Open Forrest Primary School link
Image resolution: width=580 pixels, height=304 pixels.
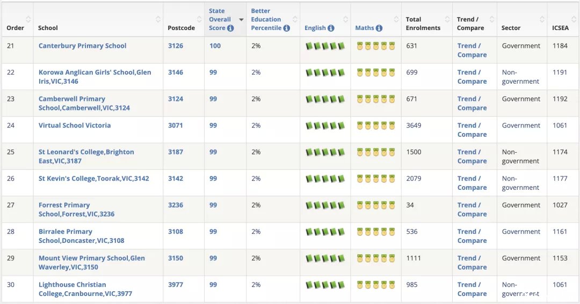77,210
